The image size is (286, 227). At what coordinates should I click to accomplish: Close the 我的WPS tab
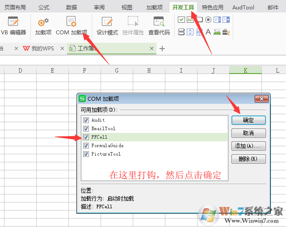pyautogui.click(x=62, y=49)
